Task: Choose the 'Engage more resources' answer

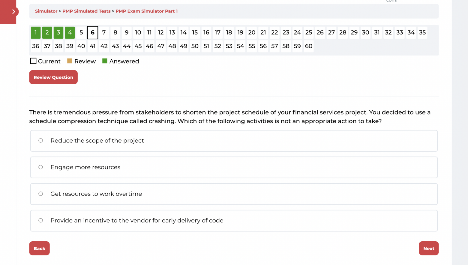Action: [x=41, y=167]
